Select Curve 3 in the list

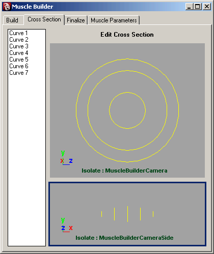point(19,46)
